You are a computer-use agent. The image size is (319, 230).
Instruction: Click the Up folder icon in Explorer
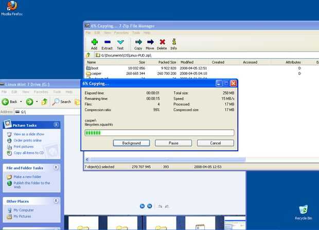(x=44, y=101)
